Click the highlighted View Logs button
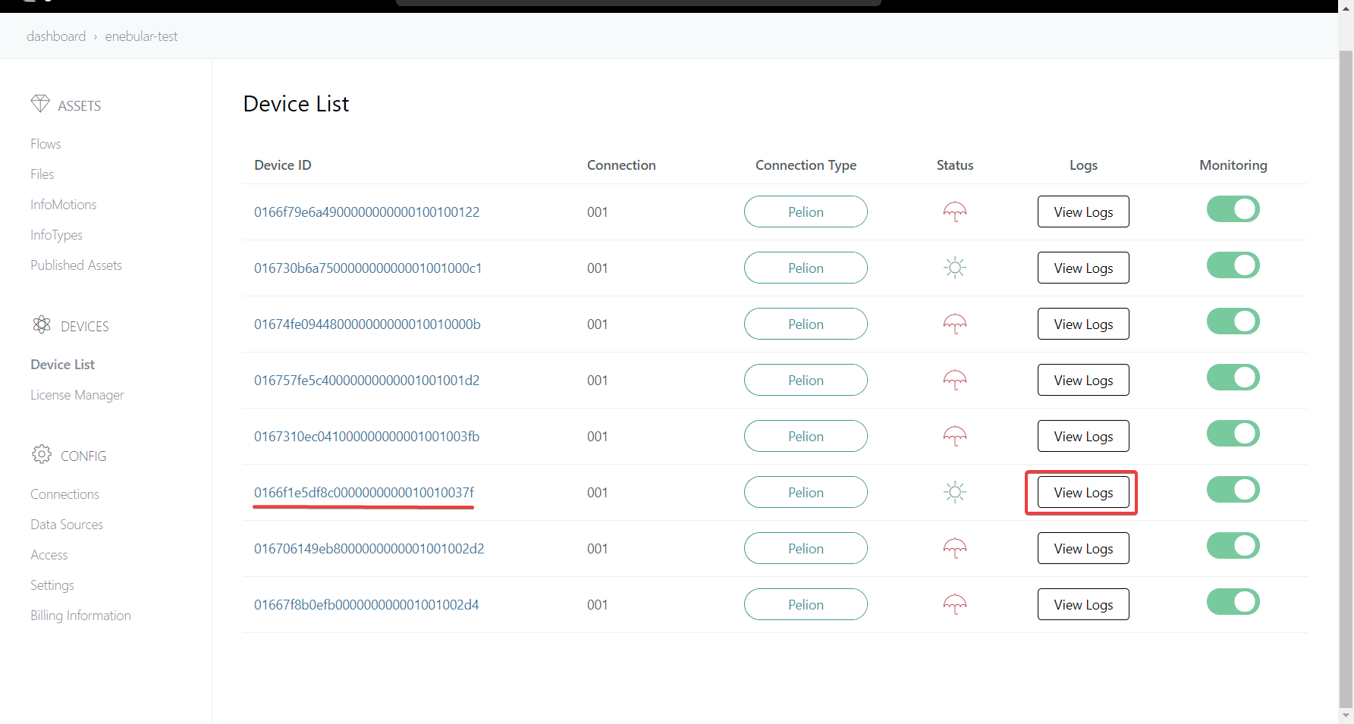The height and width of the screenshot is (724, 1354). pos(1082,492)
